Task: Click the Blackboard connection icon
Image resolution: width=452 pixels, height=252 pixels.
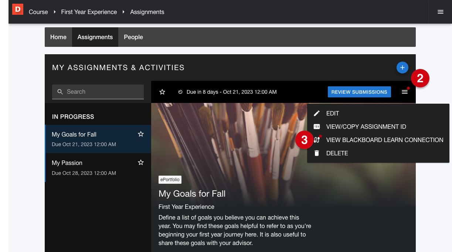Action: pyautogui.click(x=317, y=140)
